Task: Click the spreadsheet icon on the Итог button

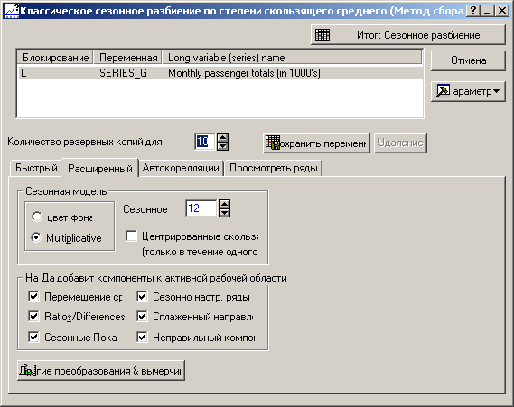Action: [322, 34]
